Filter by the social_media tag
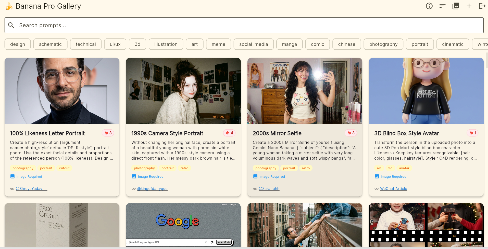This screenshot has width=488, height=249. click(254, 44)
